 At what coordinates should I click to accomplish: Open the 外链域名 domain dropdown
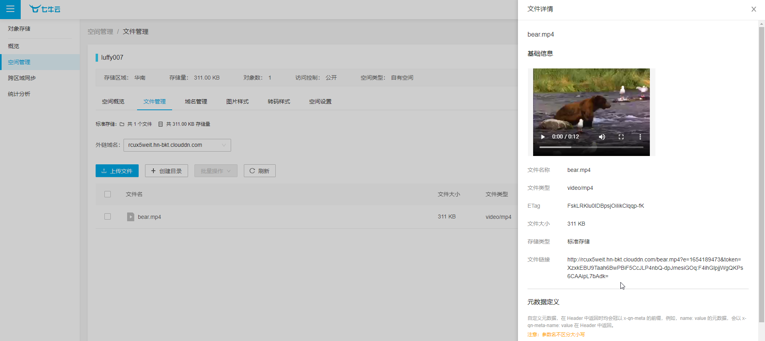click(x=177, y=145)
